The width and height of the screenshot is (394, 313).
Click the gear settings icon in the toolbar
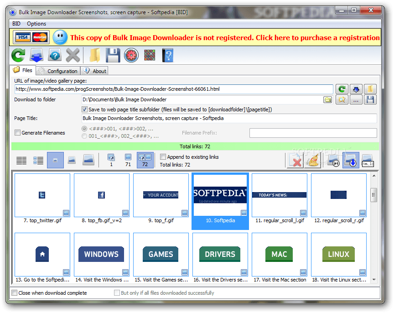click(x=131, y=55)
